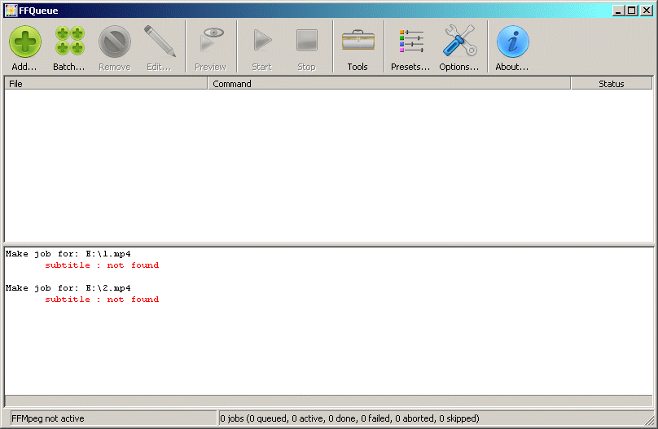
Task: Open the Tools toolbox menu
Action: click(358, 46)
